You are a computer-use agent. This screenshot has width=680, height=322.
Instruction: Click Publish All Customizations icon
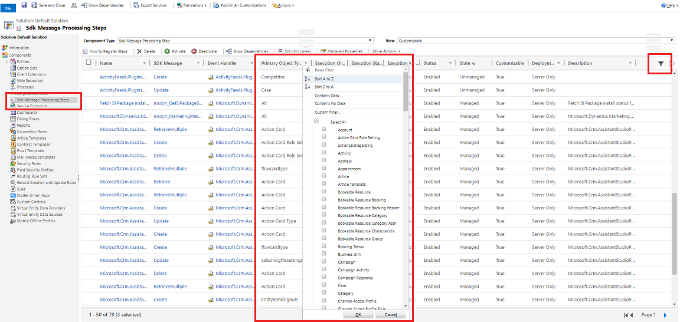[215, 5]
